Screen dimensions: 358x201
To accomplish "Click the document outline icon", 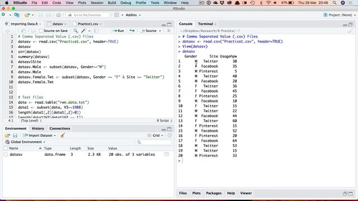I will tap(169, 31).
